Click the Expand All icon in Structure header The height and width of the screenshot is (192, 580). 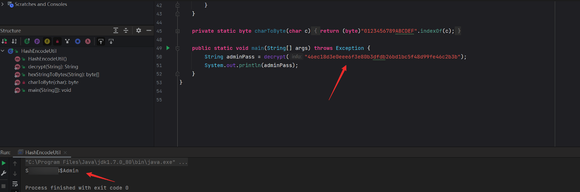pyautogui.click(x=116, y=31)
